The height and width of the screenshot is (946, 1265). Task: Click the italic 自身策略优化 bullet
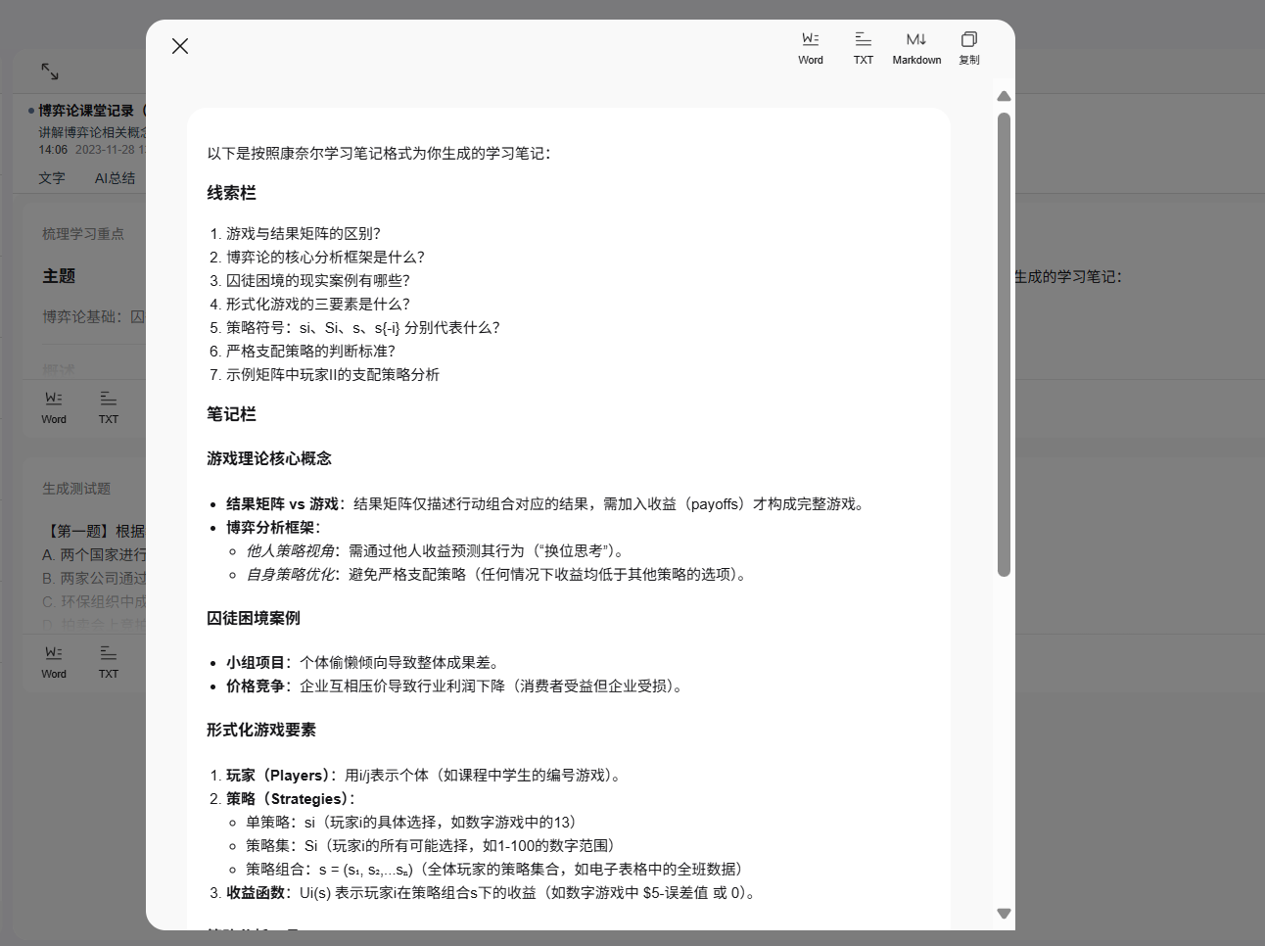[x=290, y=574]
